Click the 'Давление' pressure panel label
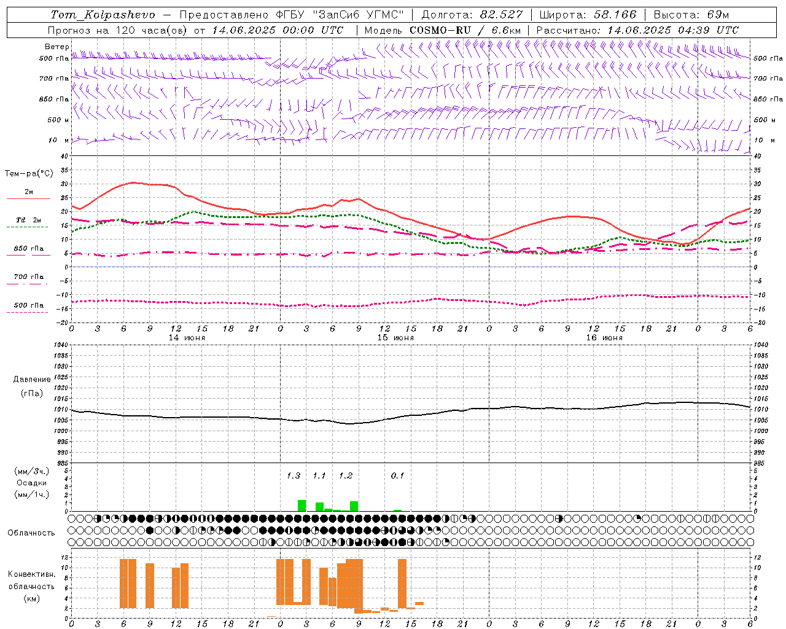Image resolution: width=786 pixels, height=629 pixels. click(x=32, y=380)
